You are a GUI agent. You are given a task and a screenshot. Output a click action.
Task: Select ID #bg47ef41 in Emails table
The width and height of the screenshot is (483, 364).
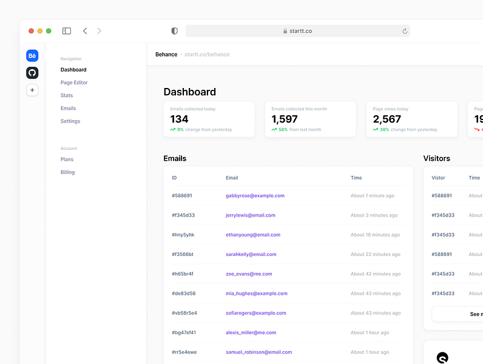click(184, 332)
